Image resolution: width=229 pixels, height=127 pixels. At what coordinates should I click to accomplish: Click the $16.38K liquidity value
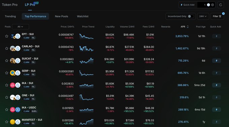109,59
